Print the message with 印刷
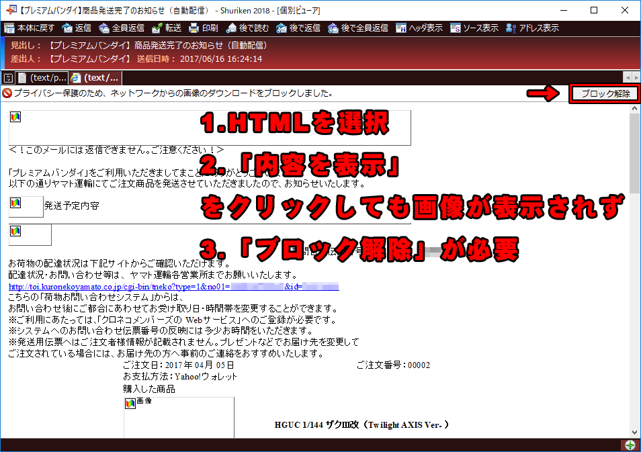 [203, 28]
